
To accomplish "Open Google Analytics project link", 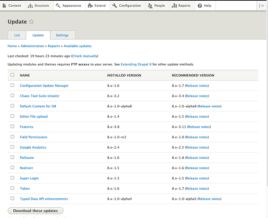I will coord(33,147).
